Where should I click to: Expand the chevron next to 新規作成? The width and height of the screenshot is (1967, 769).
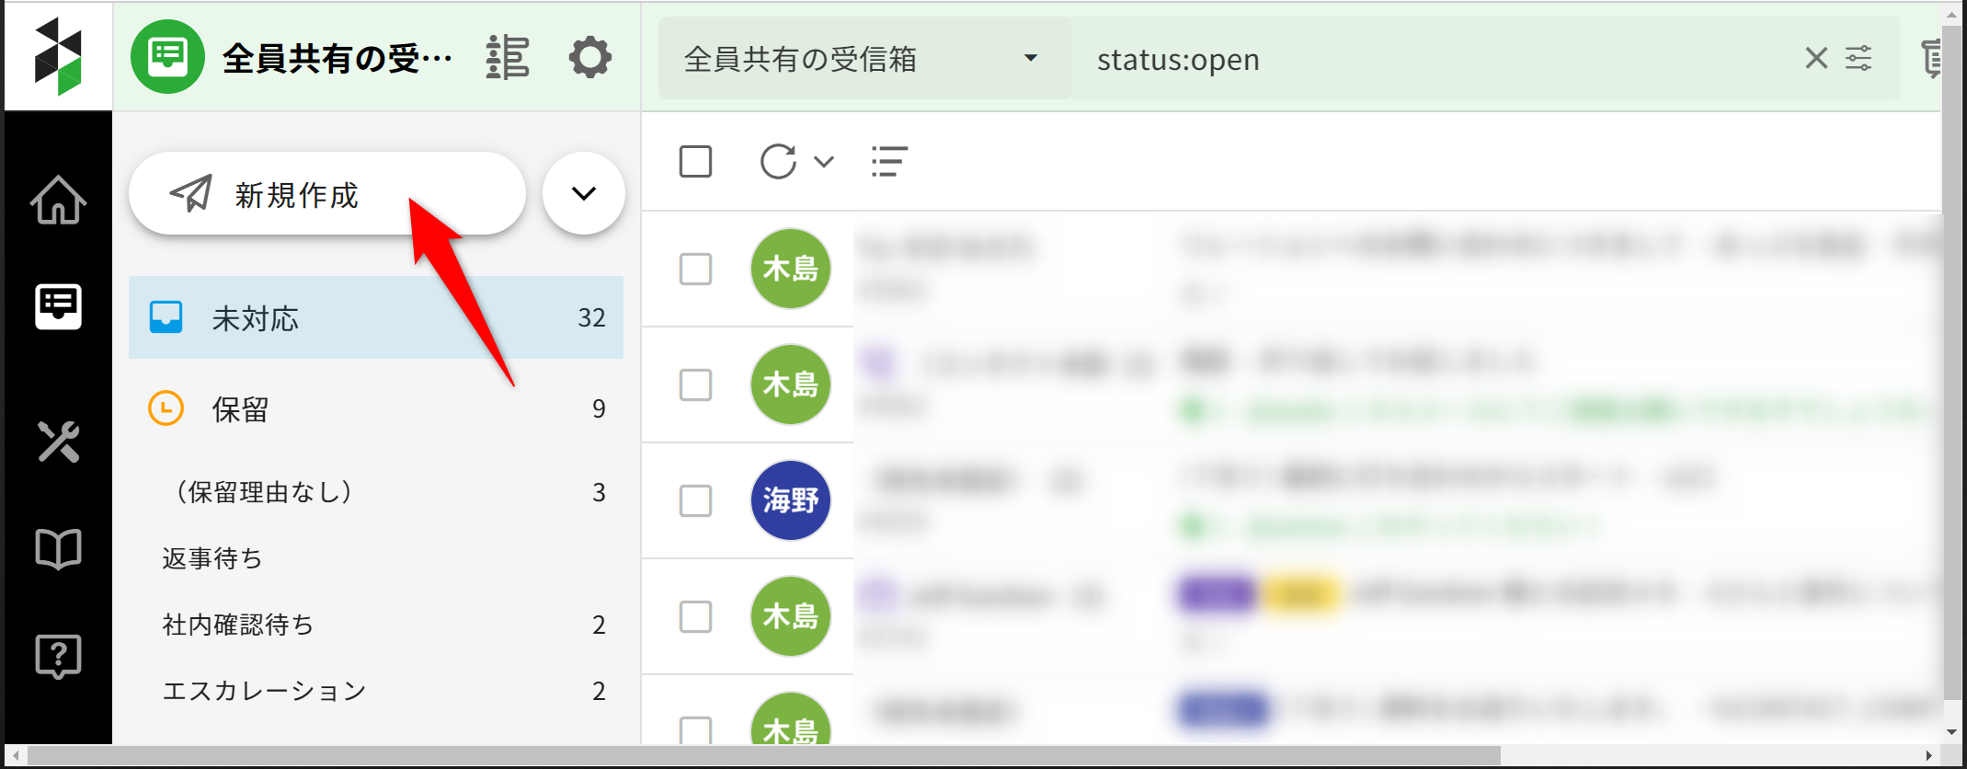[584, 194]
